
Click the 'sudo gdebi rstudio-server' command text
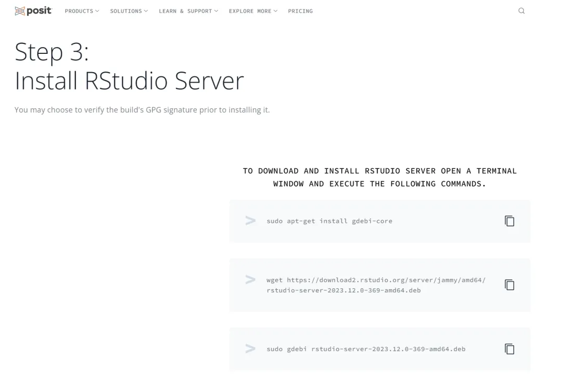(x=366, y=349)
